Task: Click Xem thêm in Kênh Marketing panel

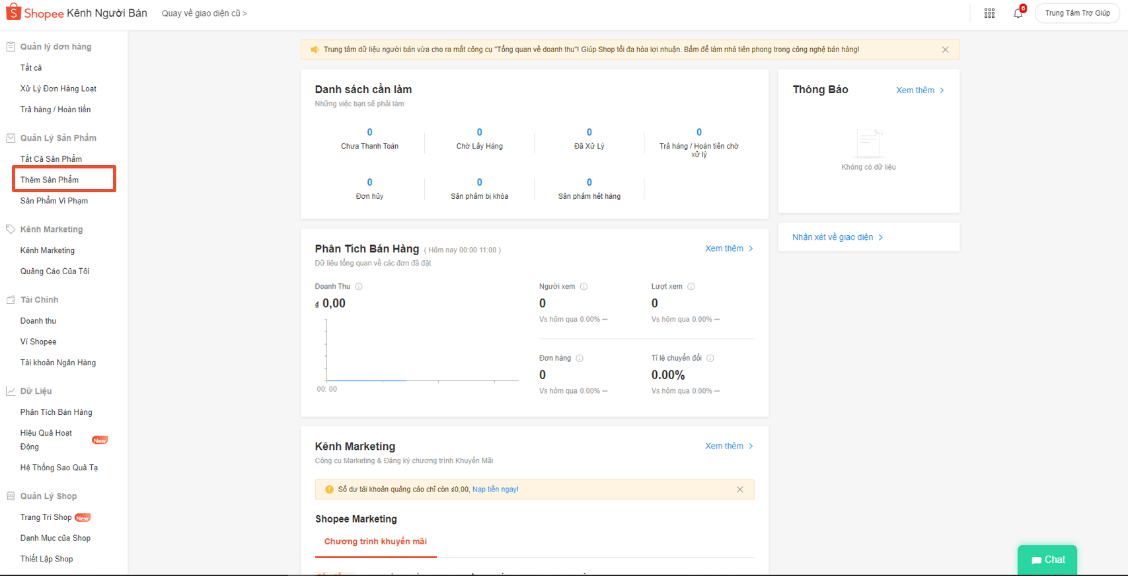Action: tap(729, 446)
